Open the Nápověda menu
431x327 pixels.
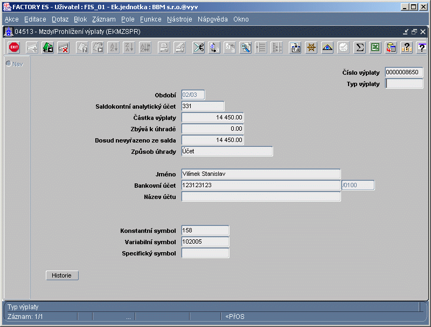pos(212,19)
